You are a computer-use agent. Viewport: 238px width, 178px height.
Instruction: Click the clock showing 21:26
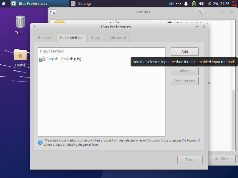click(x=218, y=4)
